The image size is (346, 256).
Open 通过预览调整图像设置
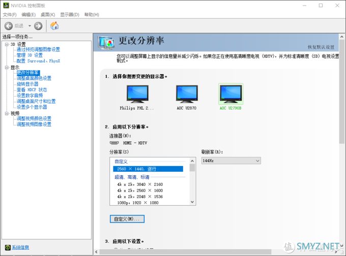(38, 49)
